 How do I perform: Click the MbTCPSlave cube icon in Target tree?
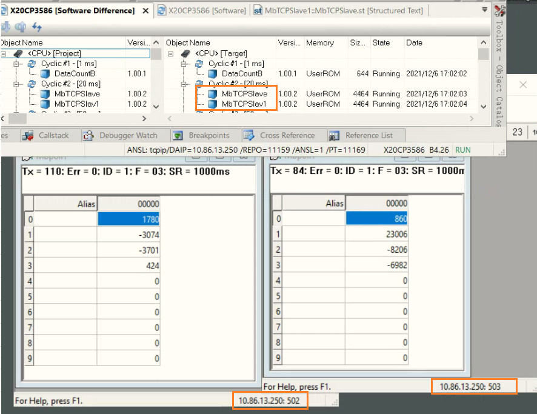click(x=213, y=94)
